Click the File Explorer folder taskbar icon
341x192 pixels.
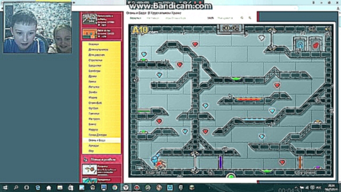tap(60, 187)
